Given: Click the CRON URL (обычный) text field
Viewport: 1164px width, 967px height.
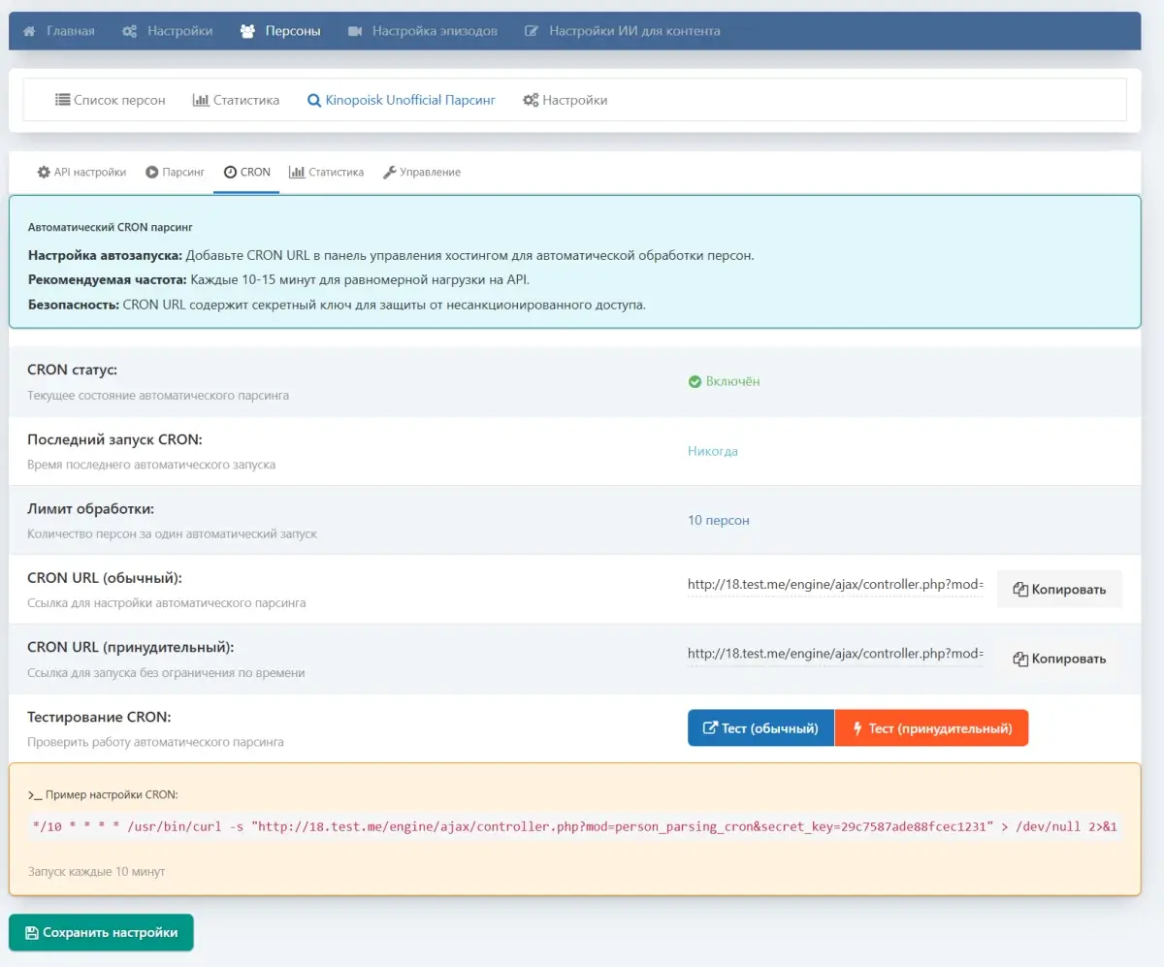Looking at the screenshot, I should click(834, 584).
